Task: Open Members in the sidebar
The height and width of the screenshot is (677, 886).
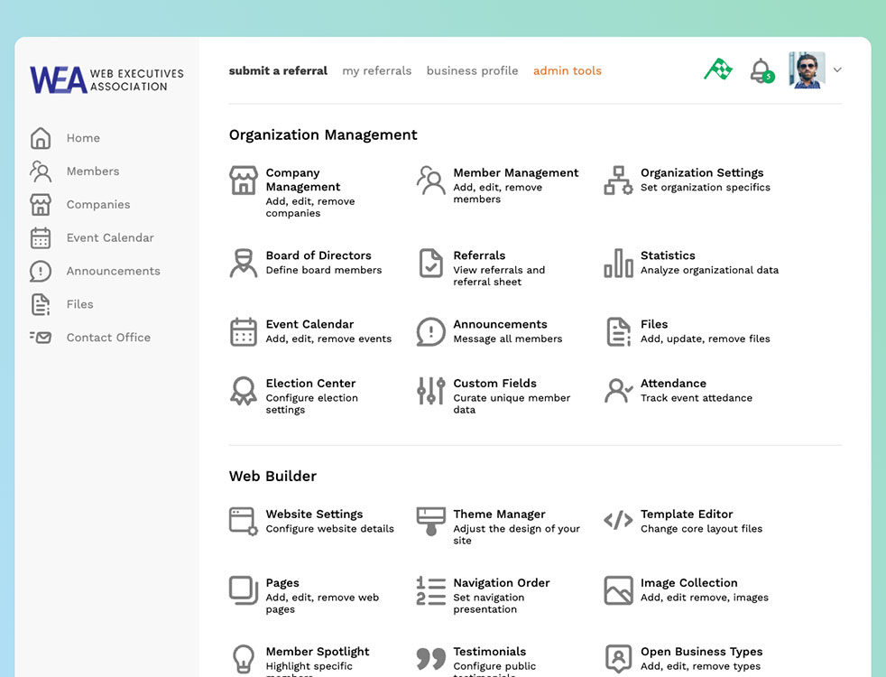Action: pos(92,172)
